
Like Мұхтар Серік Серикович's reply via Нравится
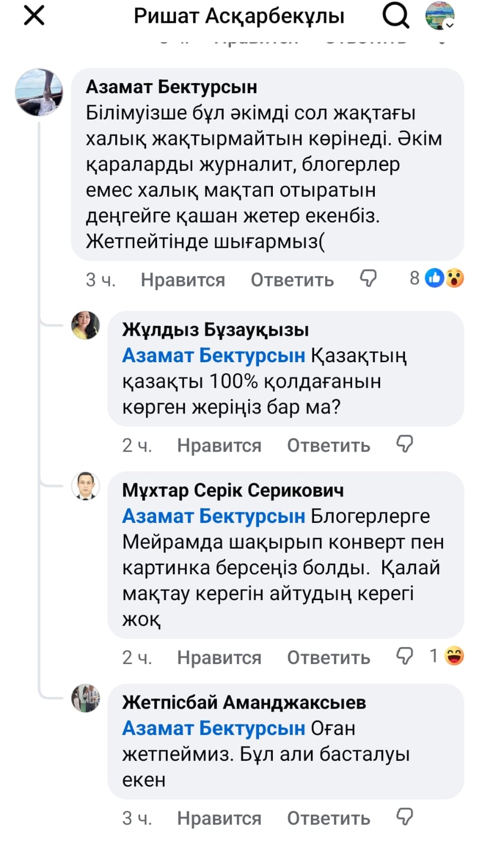click(x=219, y=658)
